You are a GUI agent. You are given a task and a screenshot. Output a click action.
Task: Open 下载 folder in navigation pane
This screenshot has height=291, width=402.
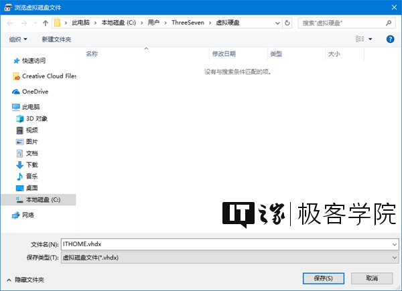tap(31, 165)
